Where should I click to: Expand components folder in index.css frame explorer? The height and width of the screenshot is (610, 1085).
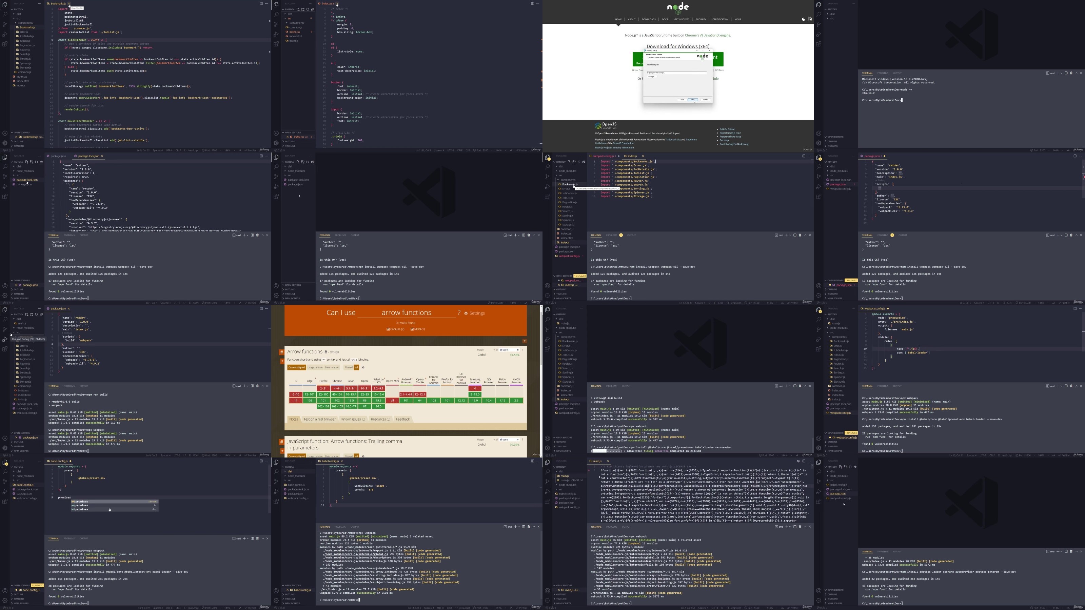[x=296, y=23]
